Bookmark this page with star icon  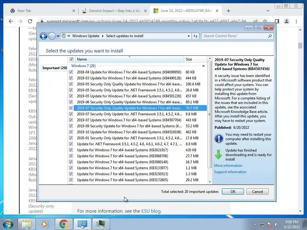pyautogui.click(x=265, y=21)
